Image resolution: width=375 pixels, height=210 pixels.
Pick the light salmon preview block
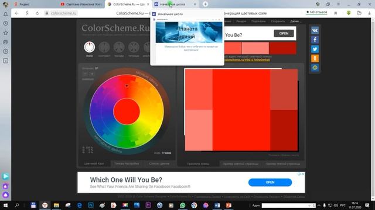coord(199,130)
